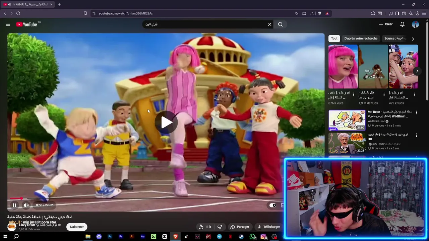Screen dimensions: 429x241
Task: Open Photoshop from the taskbar
Action: (110, 237)
